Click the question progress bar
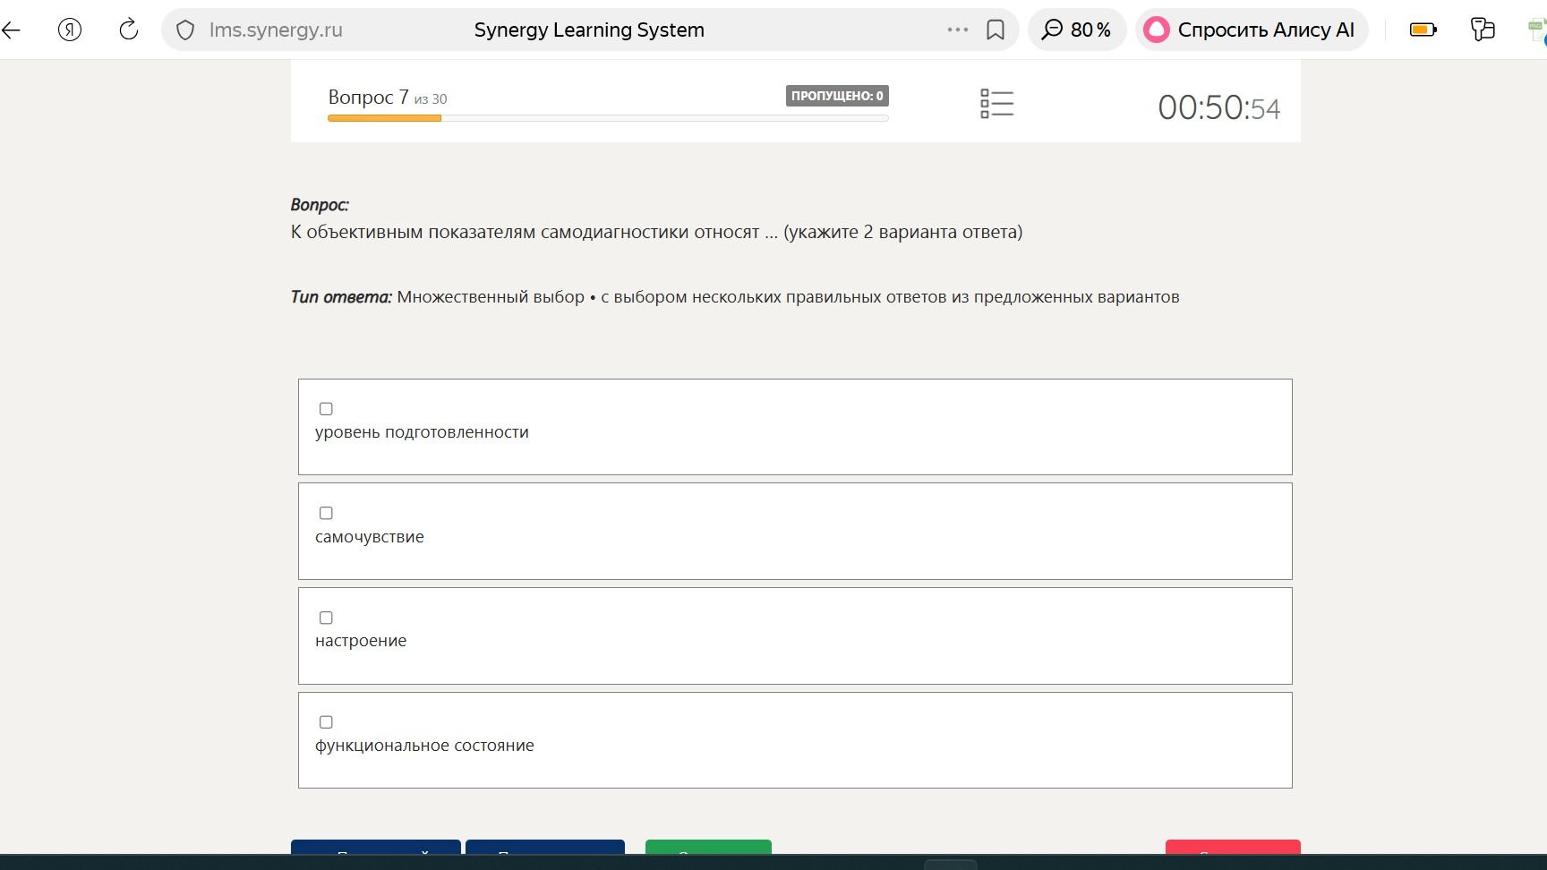Screen dimensions: 1547x870 pos(608,118)
